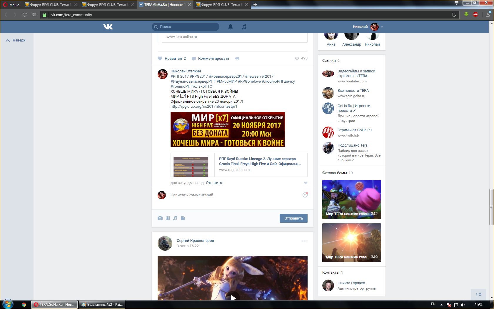Open Николай Степкин commenter name link
The image size is (494, 309).
tap(186, 71)
